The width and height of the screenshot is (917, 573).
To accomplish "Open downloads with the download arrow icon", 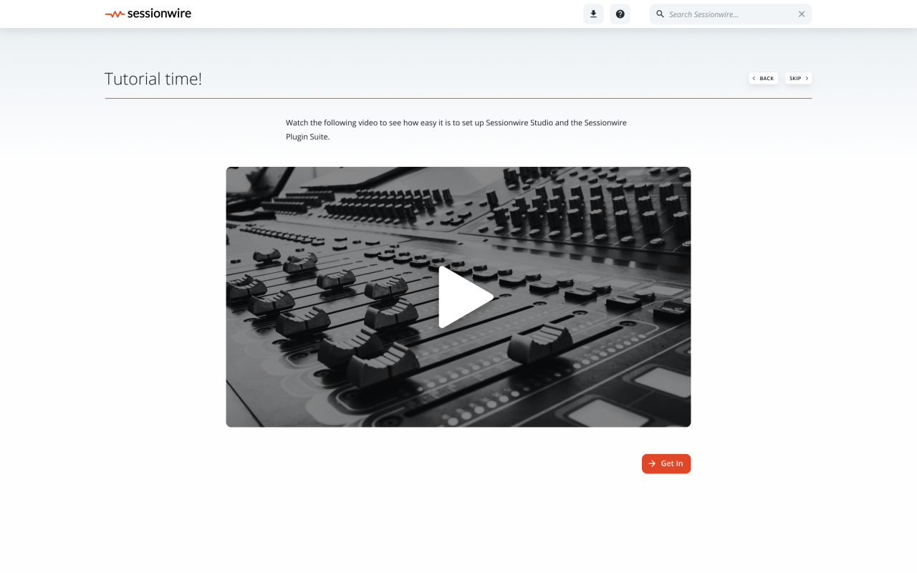I will tap(593, 14).
